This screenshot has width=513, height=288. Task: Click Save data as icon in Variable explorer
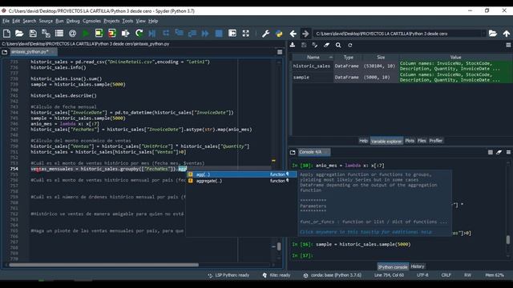(315, 45)
